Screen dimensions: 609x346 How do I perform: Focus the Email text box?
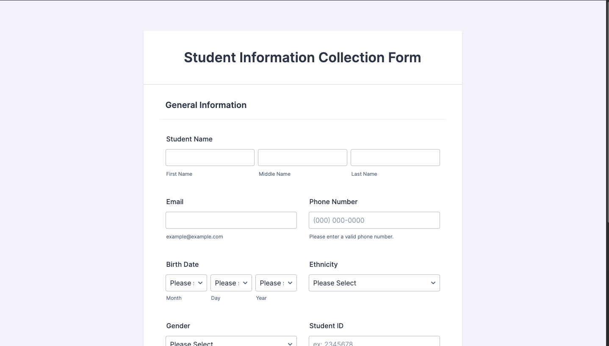[x=231, y=220]
